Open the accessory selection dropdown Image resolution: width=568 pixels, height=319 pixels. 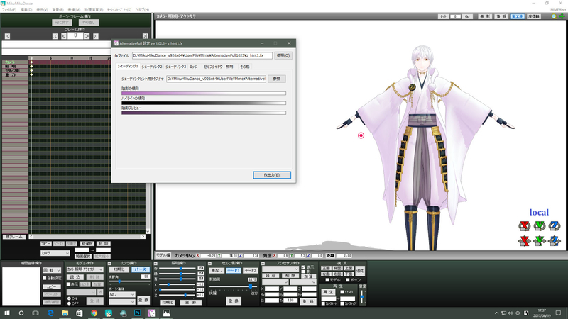tap(280, 269)
